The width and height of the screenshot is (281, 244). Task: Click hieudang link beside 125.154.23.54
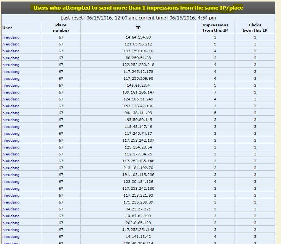(x=11, y=147)
